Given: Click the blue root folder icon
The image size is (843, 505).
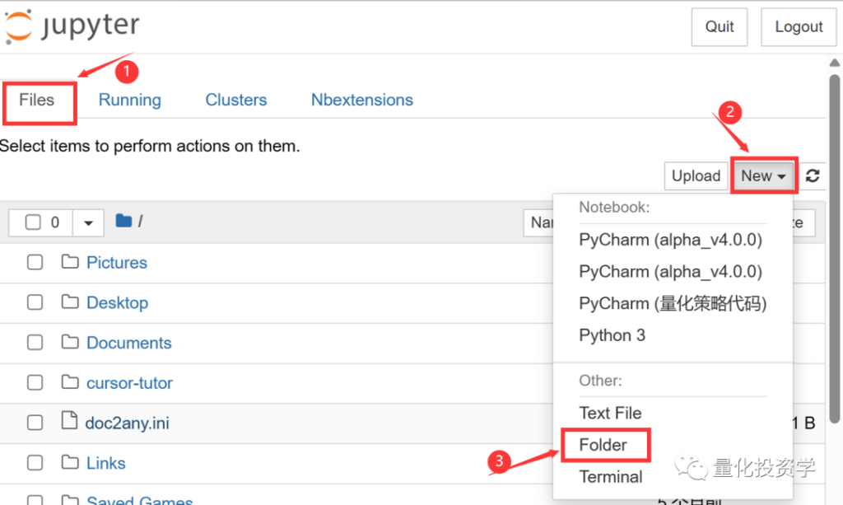Looking at the screenshot, I should 123,221.
